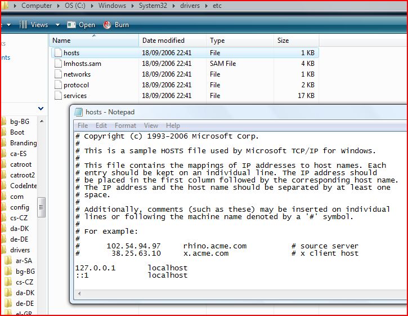Viewport: 408px width, 316px height.
Task: Select config folder in tree
Action: coord(20,207)
